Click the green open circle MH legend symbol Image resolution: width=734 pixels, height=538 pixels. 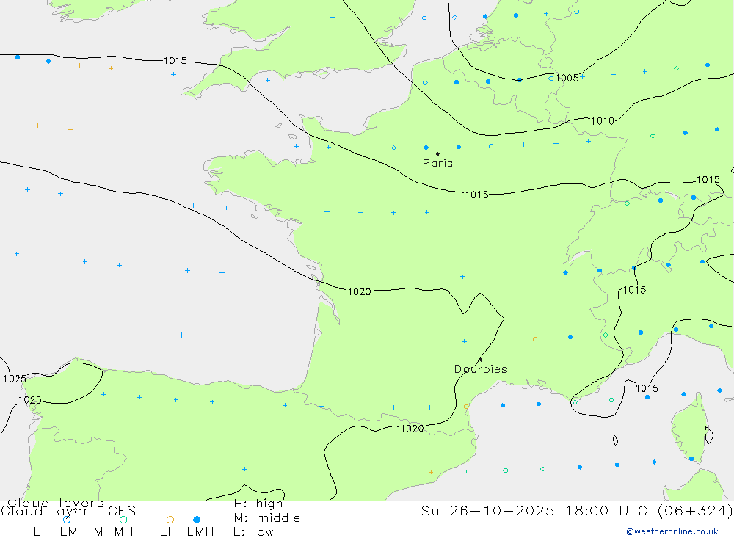[123, 520]
